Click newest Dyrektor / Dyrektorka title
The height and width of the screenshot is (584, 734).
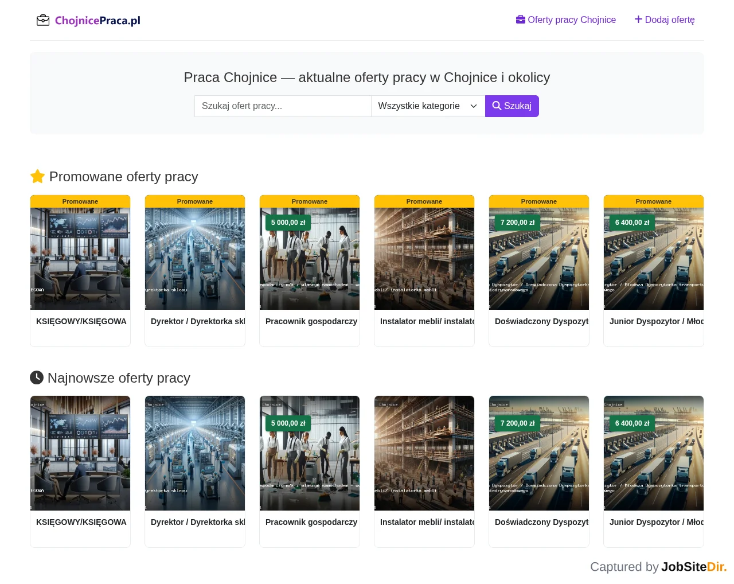198,522
